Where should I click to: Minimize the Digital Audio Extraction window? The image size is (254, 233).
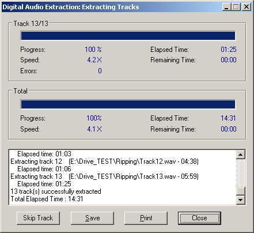coord(226,7)
